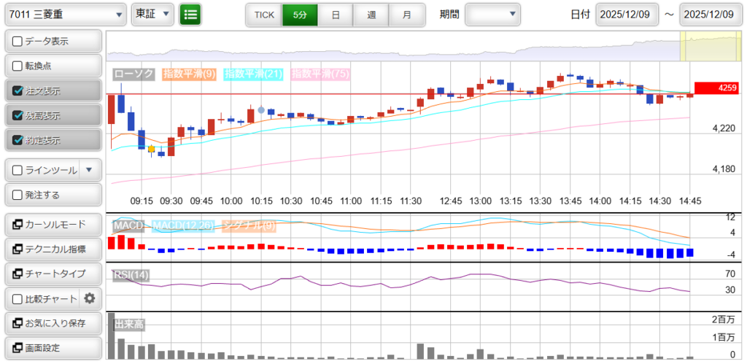This screenshot has height=364, width=747.
Task: Click 指数平滑(9) legend label
Action: 188,74
